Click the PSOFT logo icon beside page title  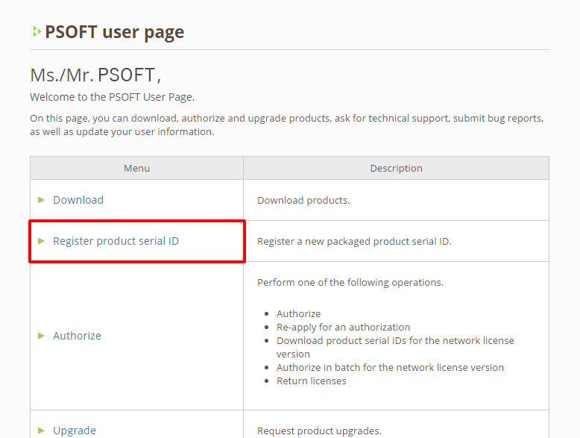36,32
